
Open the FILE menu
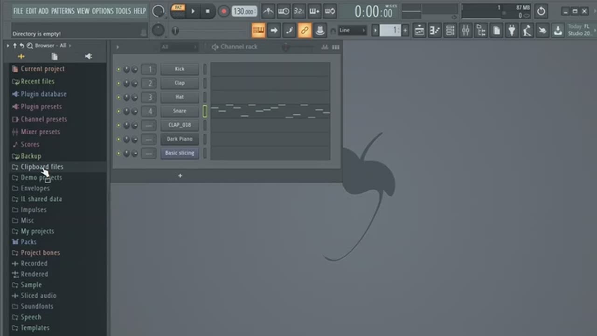pyautogui.click(x=18, y=11)
